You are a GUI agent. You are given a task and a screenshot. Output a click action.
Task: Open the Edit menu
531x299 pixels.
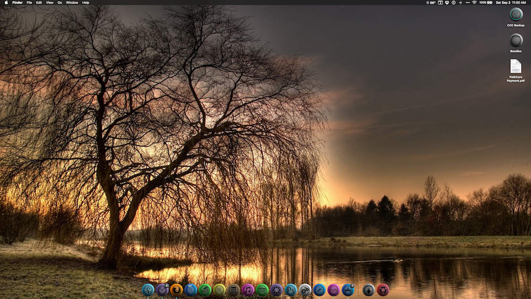tap(39, 2)
